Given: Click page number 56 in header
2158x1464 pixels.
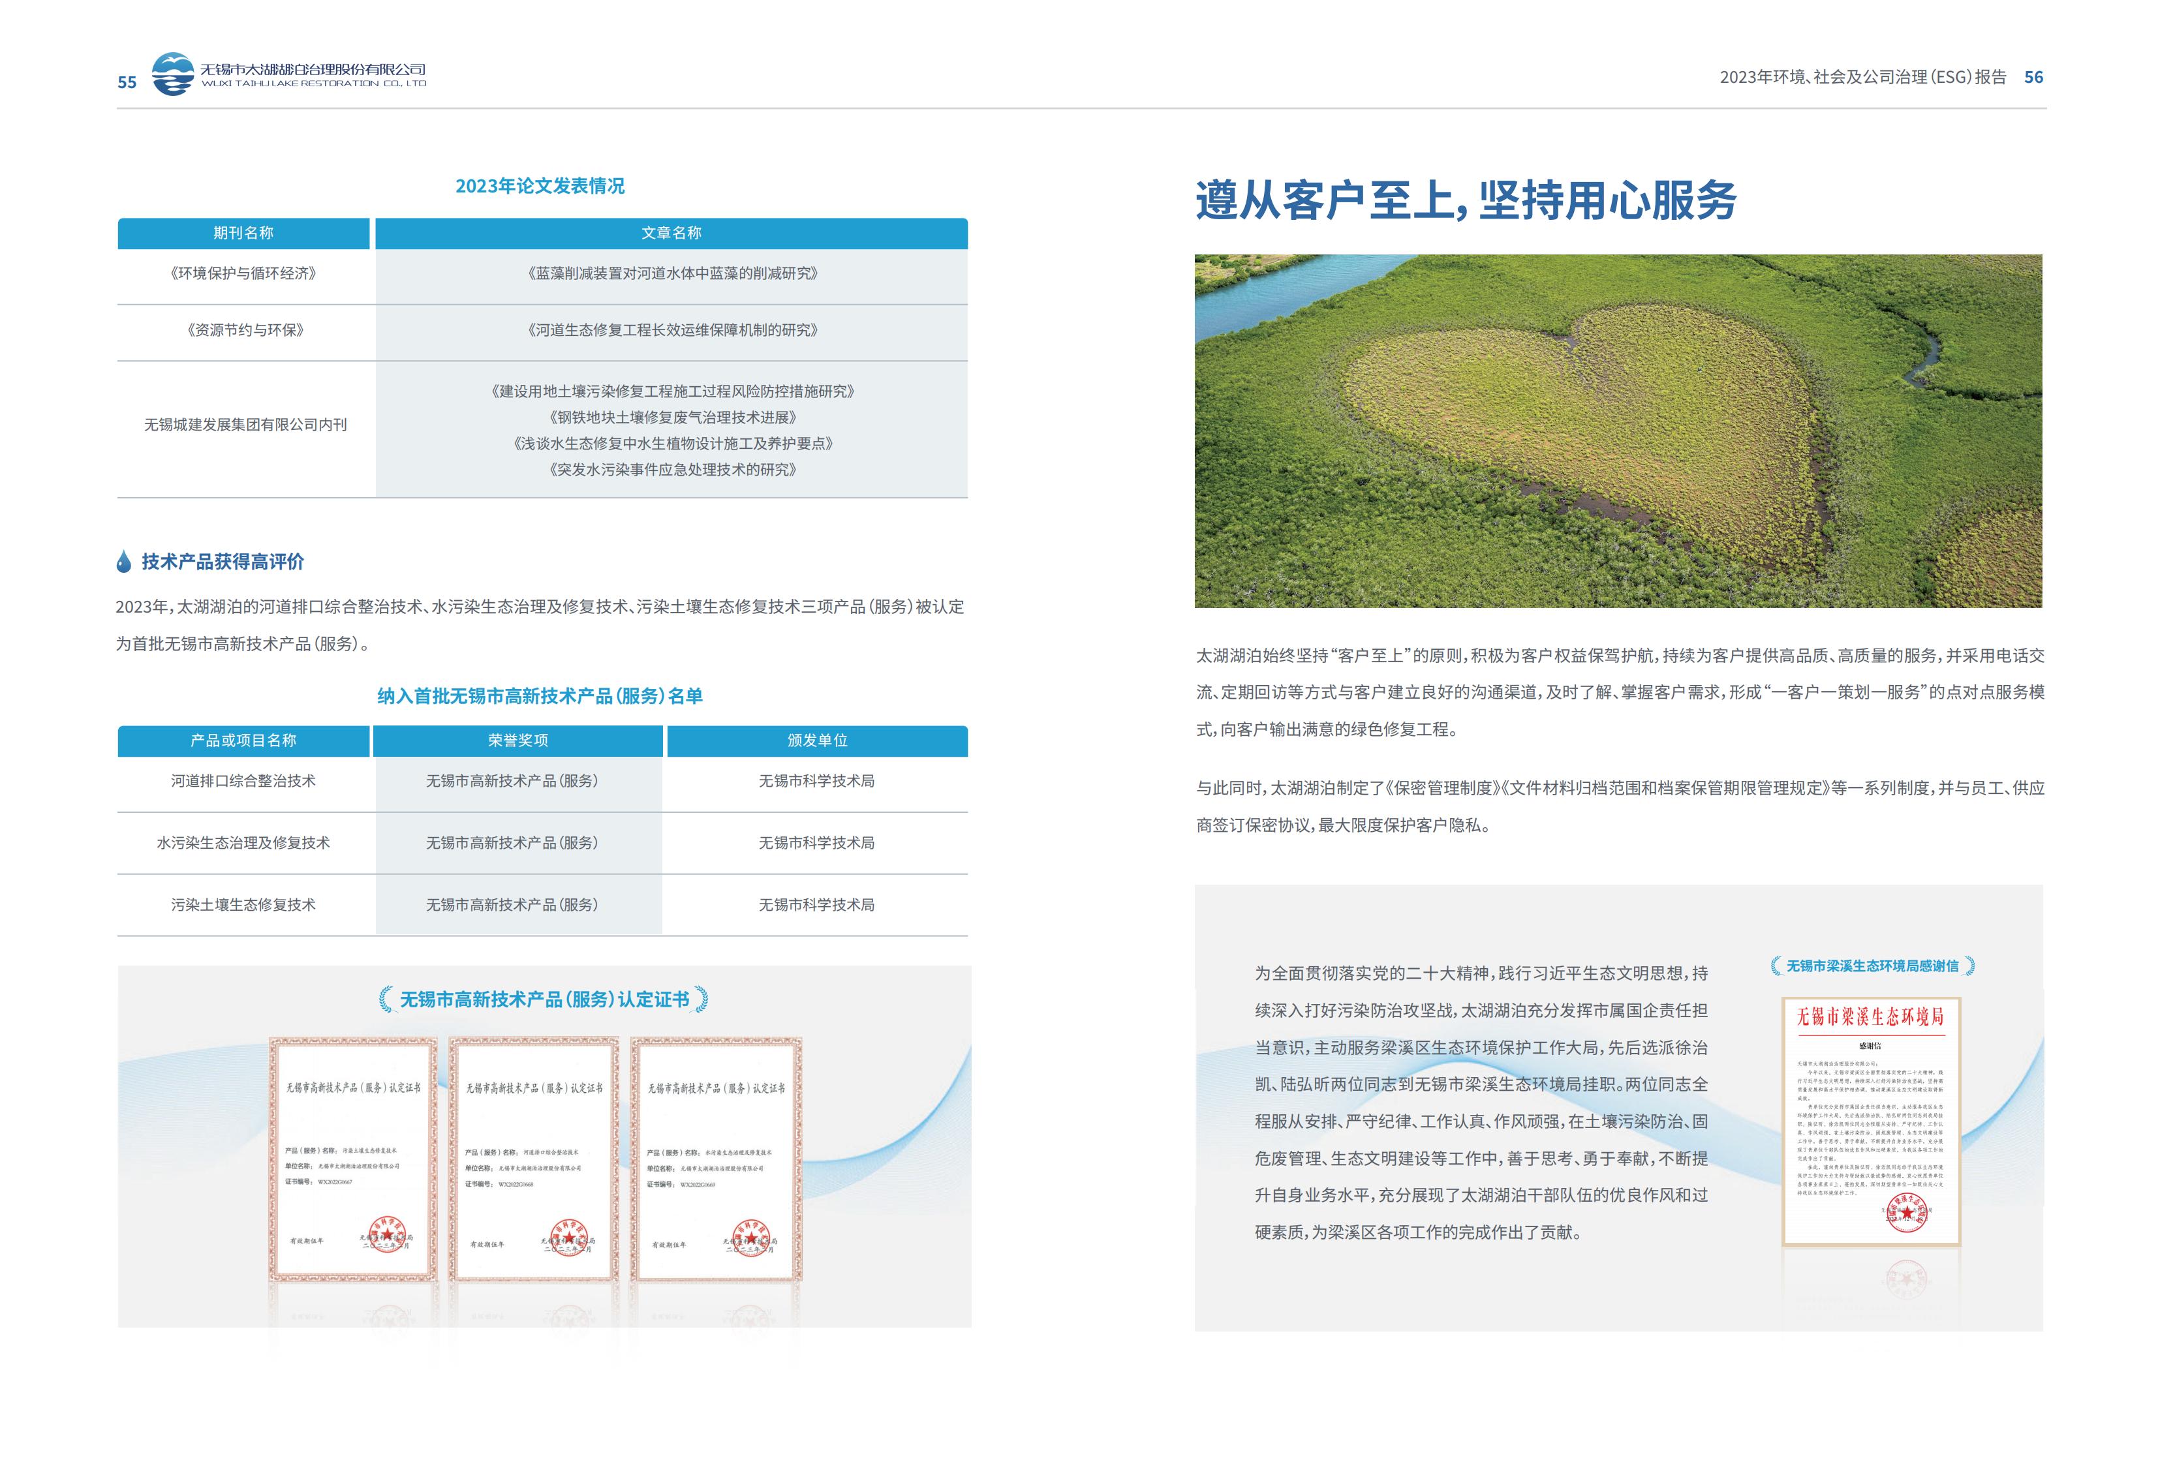Looking at the screenshot, I should click(x=2033, y=77).
